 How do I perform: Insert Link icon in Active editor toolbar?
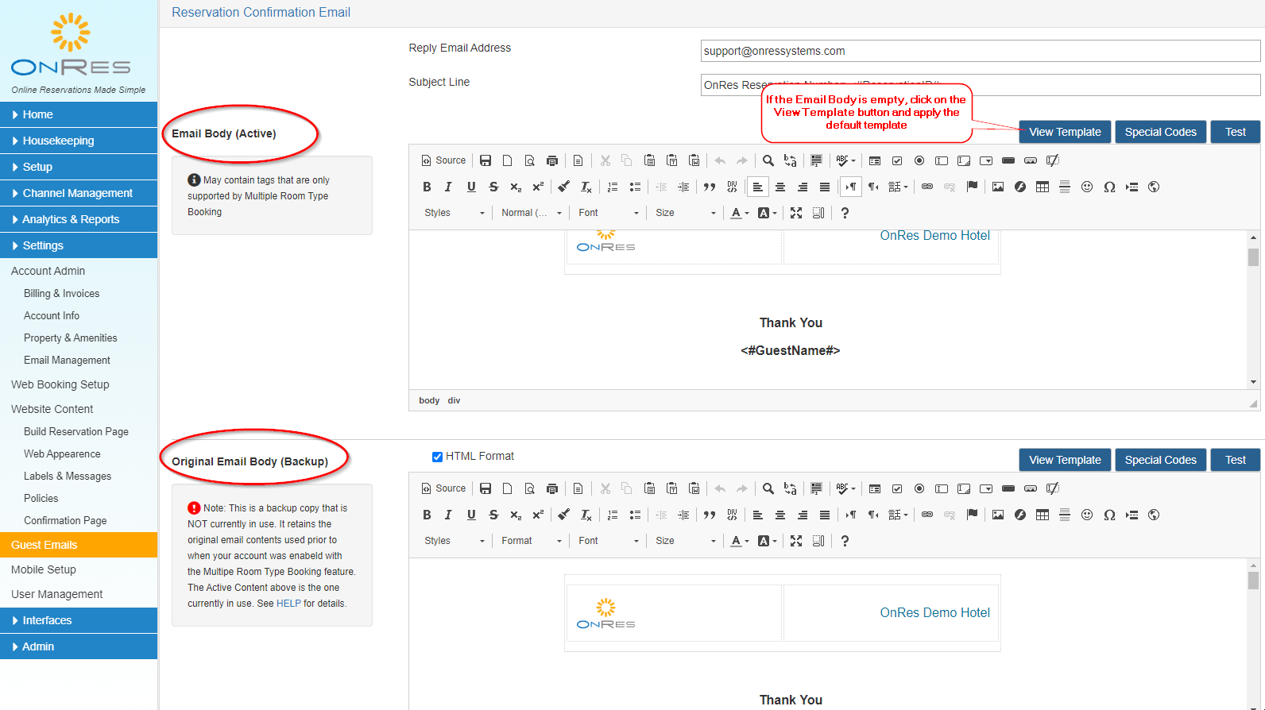coord(927,187)
